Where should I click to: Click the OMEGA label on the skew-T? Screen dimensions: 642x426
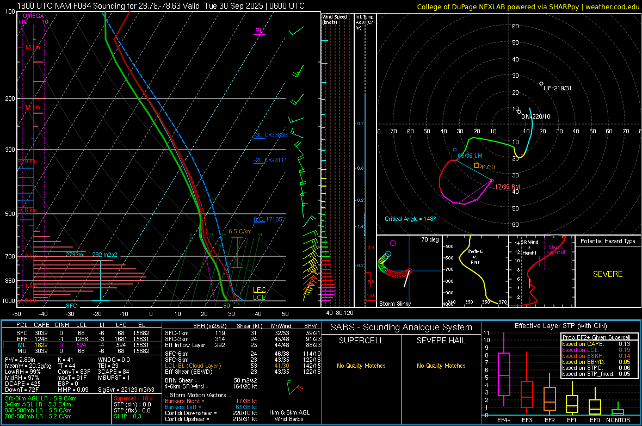pyautogui.click(x=34, y=16)
